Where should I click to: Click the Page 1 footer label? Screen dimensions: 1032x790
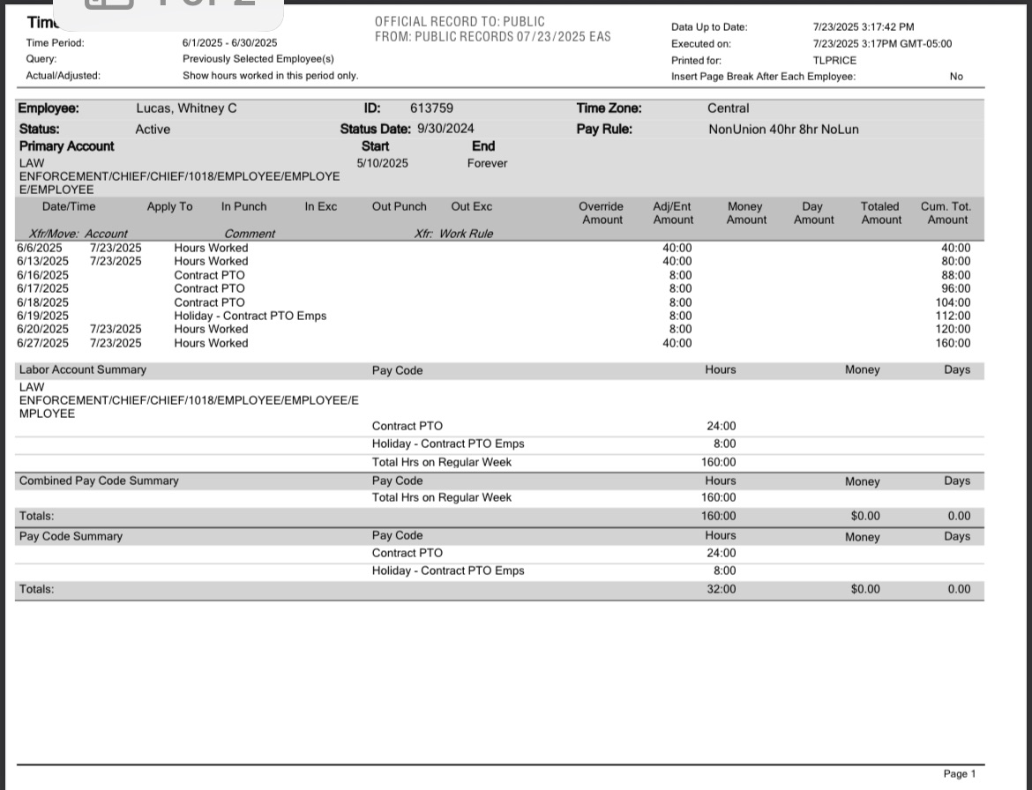click(x=959, y=773)
